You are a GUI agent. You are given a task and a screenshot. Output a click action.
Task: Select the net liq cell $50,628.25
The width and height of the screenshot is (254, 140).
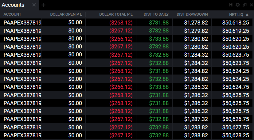point(236,135)
